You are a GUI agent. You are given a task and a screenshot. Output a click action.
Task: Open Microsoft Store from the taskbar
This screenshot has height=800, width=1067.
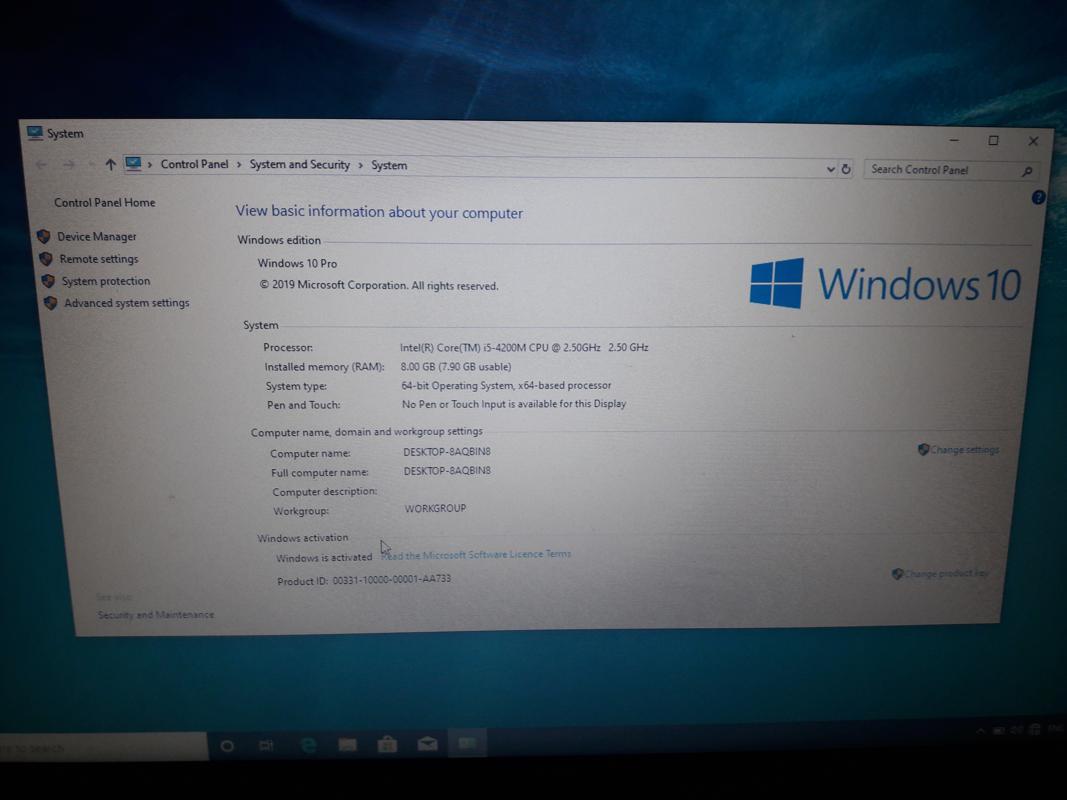pos(387,744)
